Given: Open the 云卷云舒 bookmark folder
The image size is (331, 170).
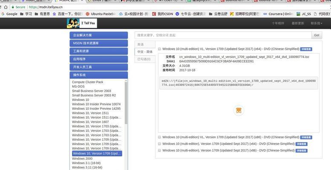Looking at the screenshot, I should click(218, 14).
